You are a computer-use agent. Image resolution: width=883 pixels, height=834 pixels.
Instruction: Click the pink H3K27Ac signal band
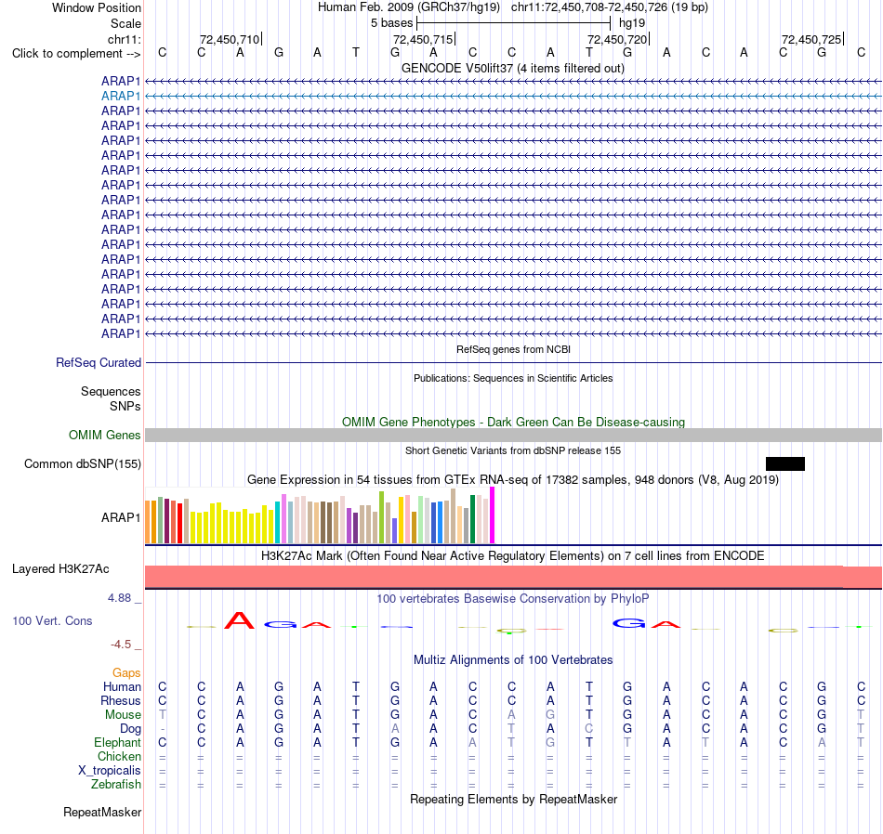(514, 577)
